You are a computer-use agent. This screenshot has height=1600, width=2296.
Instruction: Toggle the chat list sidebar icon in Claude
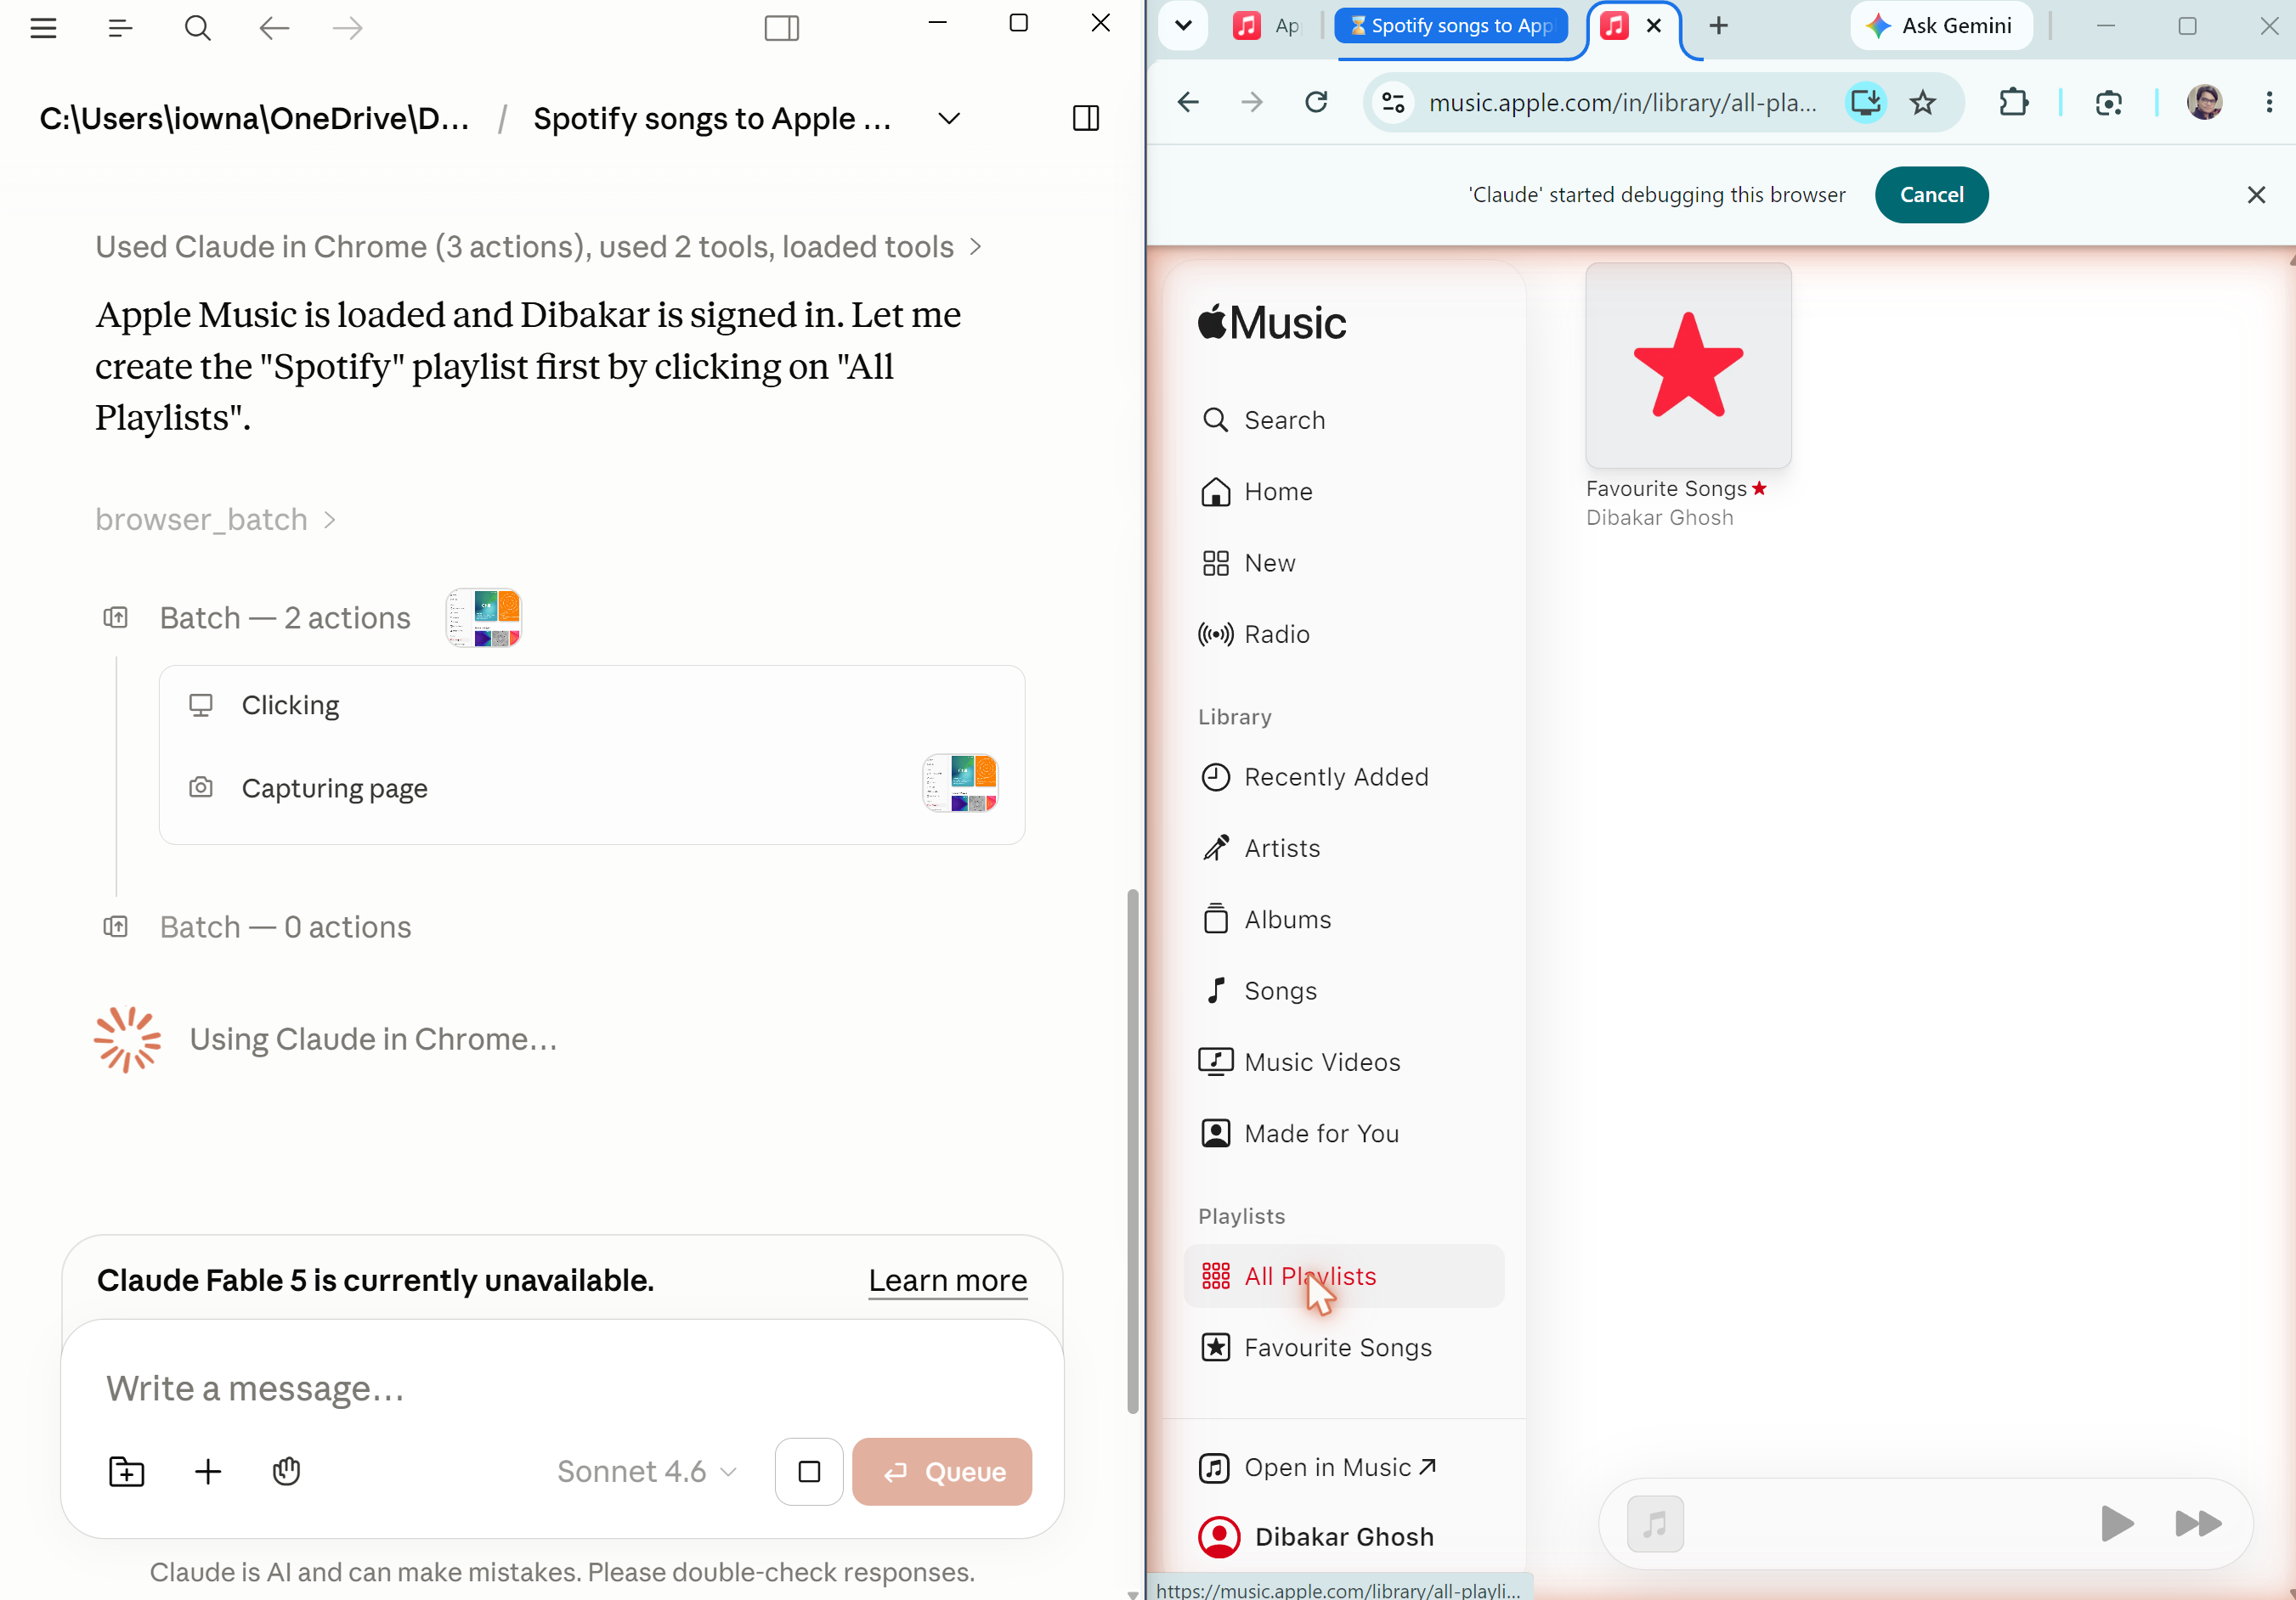point(120,27)
